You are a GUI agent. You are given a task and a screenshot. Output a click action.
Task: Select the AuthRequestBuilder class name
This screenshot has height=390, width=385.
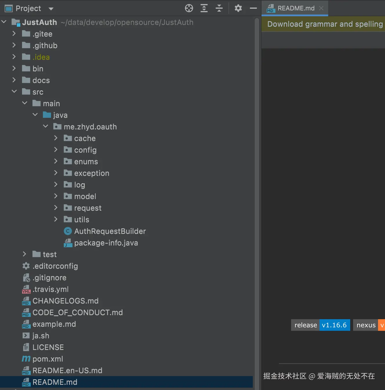pyautogui.click(x=110, y=231)
